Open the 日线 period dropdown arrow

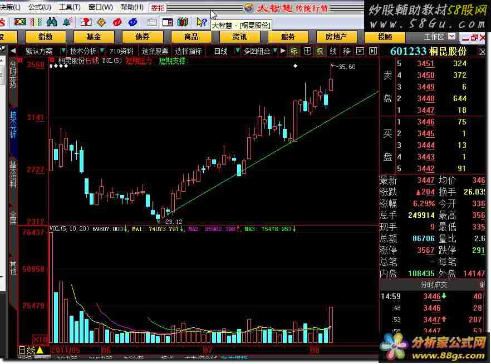pyautogui.click(x=237, y=51)
